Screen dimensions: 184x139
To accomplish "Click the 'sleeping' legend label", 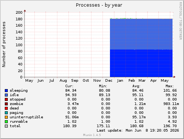I will click(19, 91).
